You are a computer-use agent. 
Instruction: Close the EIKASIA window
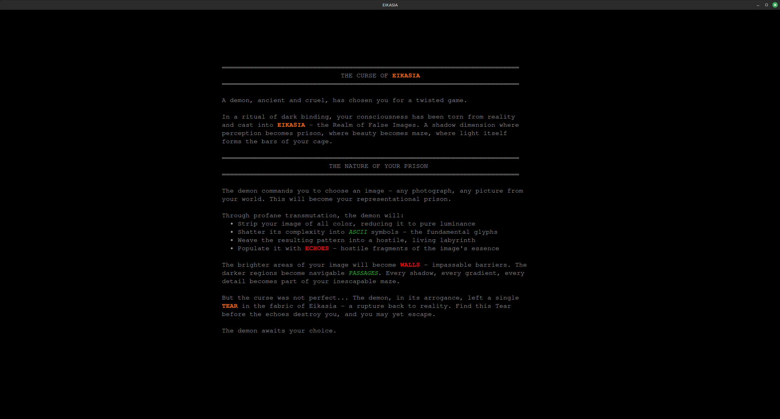(x=775, y=5)
